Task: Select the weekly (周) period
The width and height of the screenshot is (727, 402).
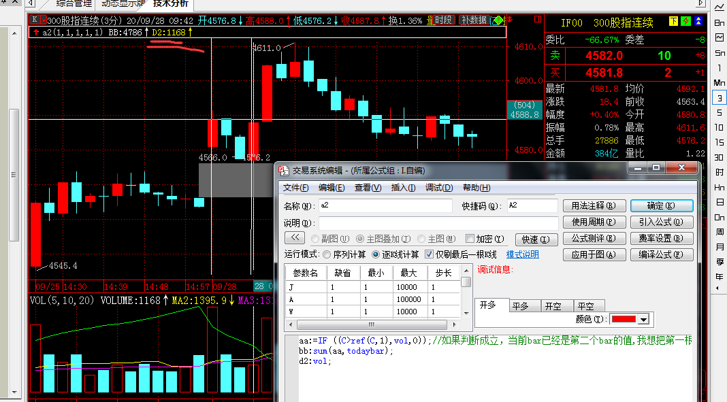Action: click(x=719, y=232)
